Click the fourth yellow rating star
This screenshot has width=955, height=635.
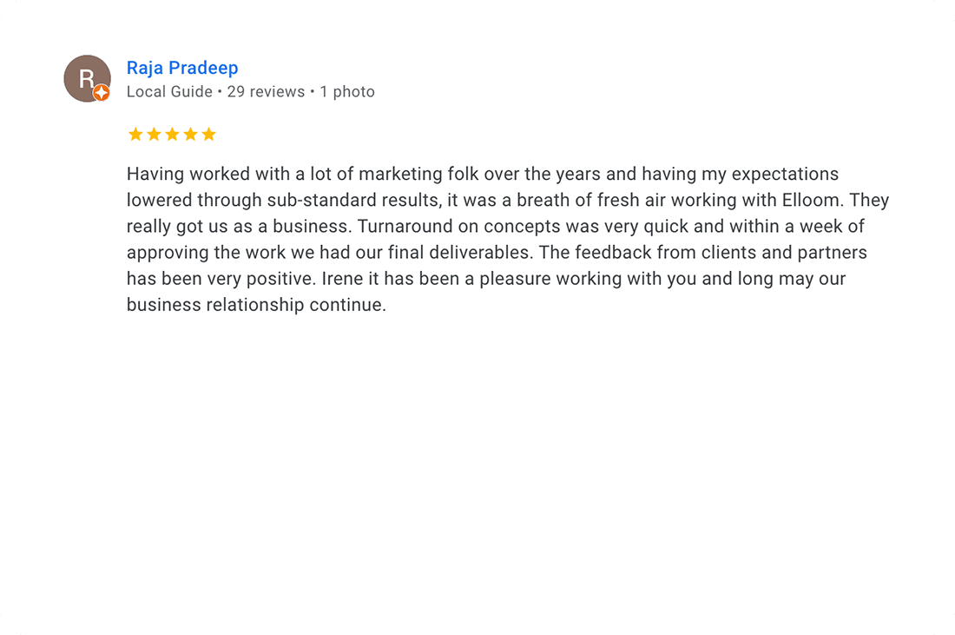tap(190, 135)
